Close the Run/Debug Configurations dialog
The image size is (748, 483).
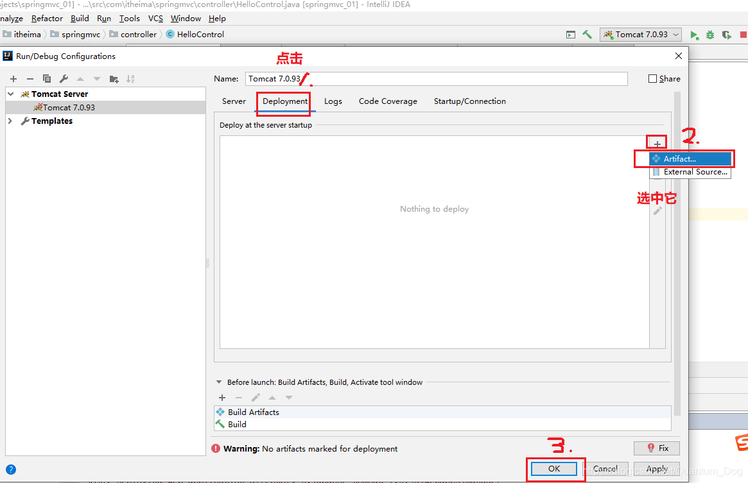(679, 56)
